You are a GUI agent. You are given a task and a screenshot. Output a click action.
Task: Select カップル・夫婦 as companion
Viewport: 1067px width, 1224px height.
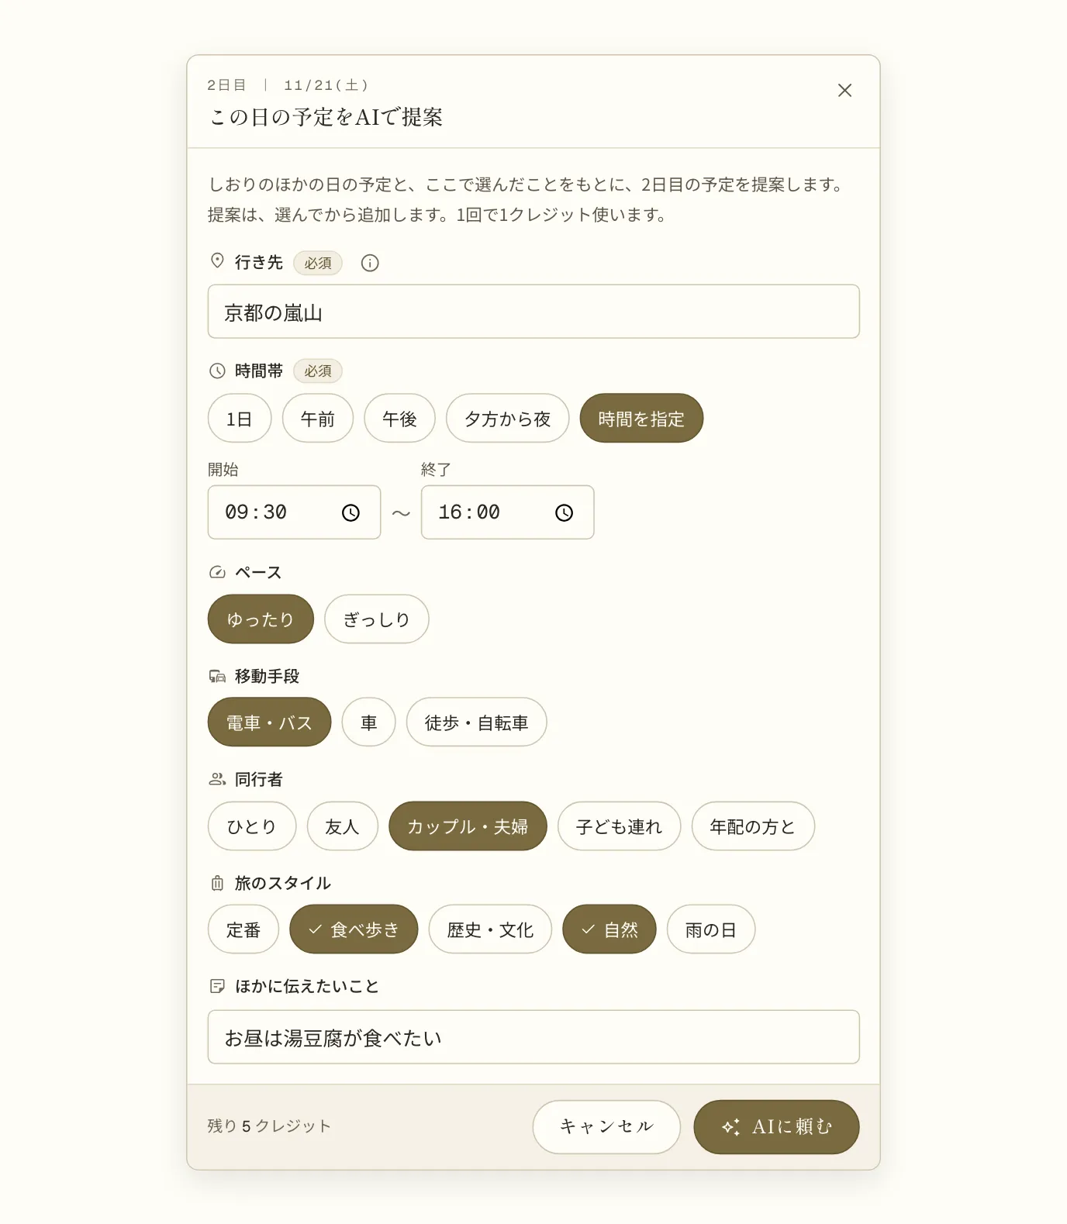pyautogui.click(x=468, y=826)
